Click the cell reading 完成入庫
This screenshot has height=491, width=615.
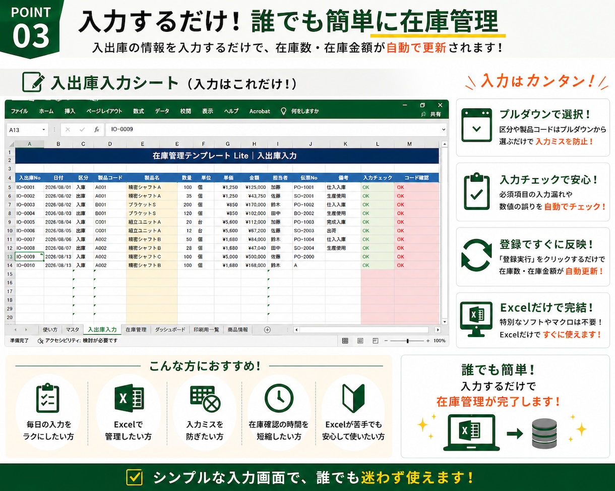tap(343, 222)
